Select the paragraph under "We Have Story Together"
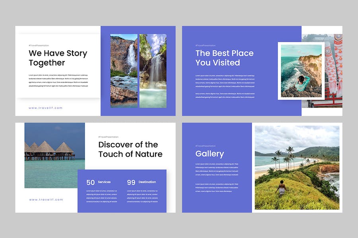Screen dimensions: 358x238 coord(58,81)
